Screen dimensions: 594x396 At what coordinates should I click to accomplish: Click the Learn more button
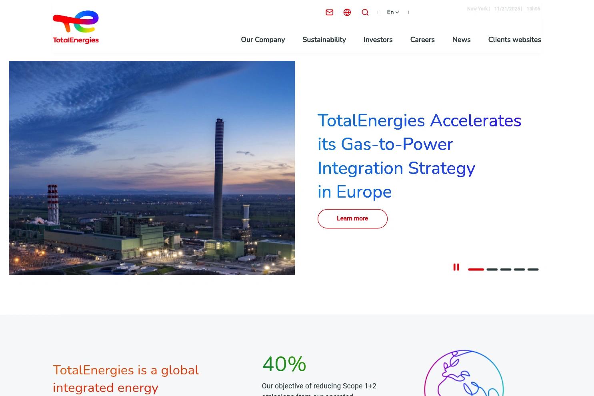[x=352, y=219]
